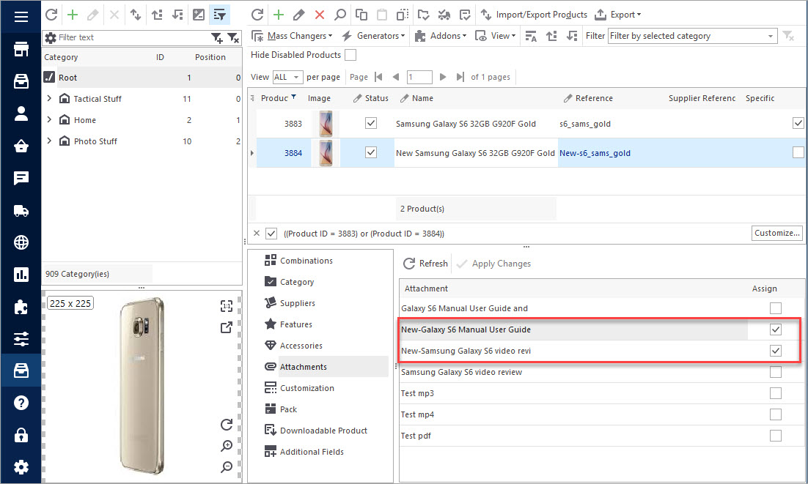The image size is (808, 484).
Task: Toggle Hide Disabled Products checkbox
Action: (350, 54)
